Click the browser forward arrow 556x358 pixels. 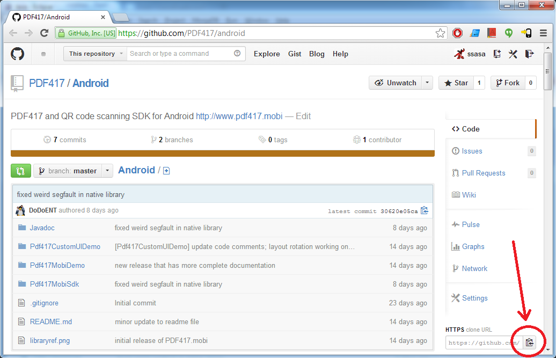tap(29, 33)
